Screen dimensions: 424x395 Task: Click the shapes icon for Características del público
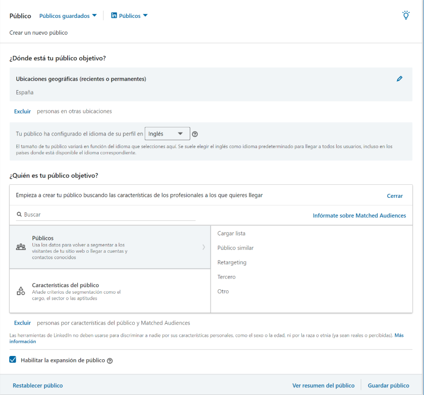point(21,291)
